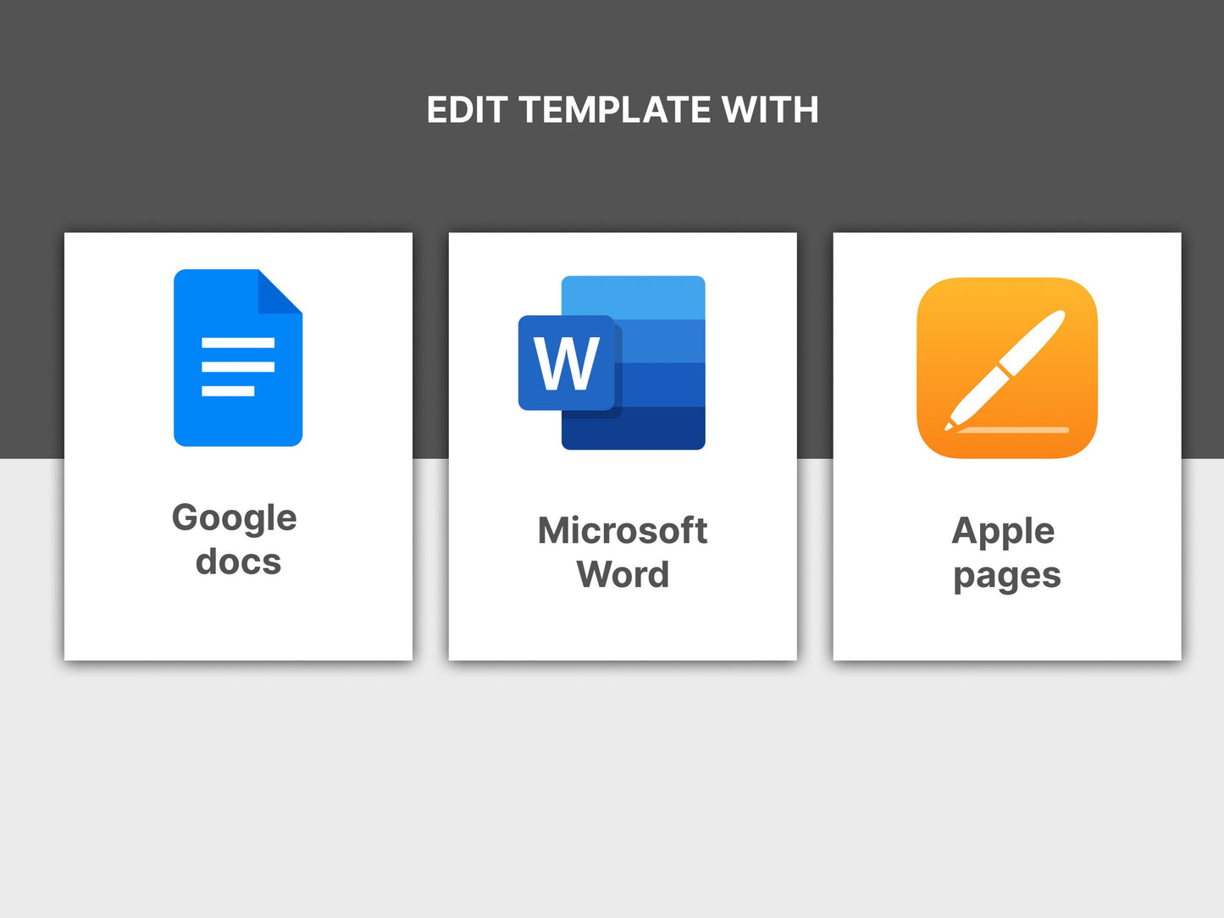The width and height of the screenshot is (1224, 918).
Task: Click the folded corner of Docs icon
Action: pyautogui.click(x=280, y=292)
